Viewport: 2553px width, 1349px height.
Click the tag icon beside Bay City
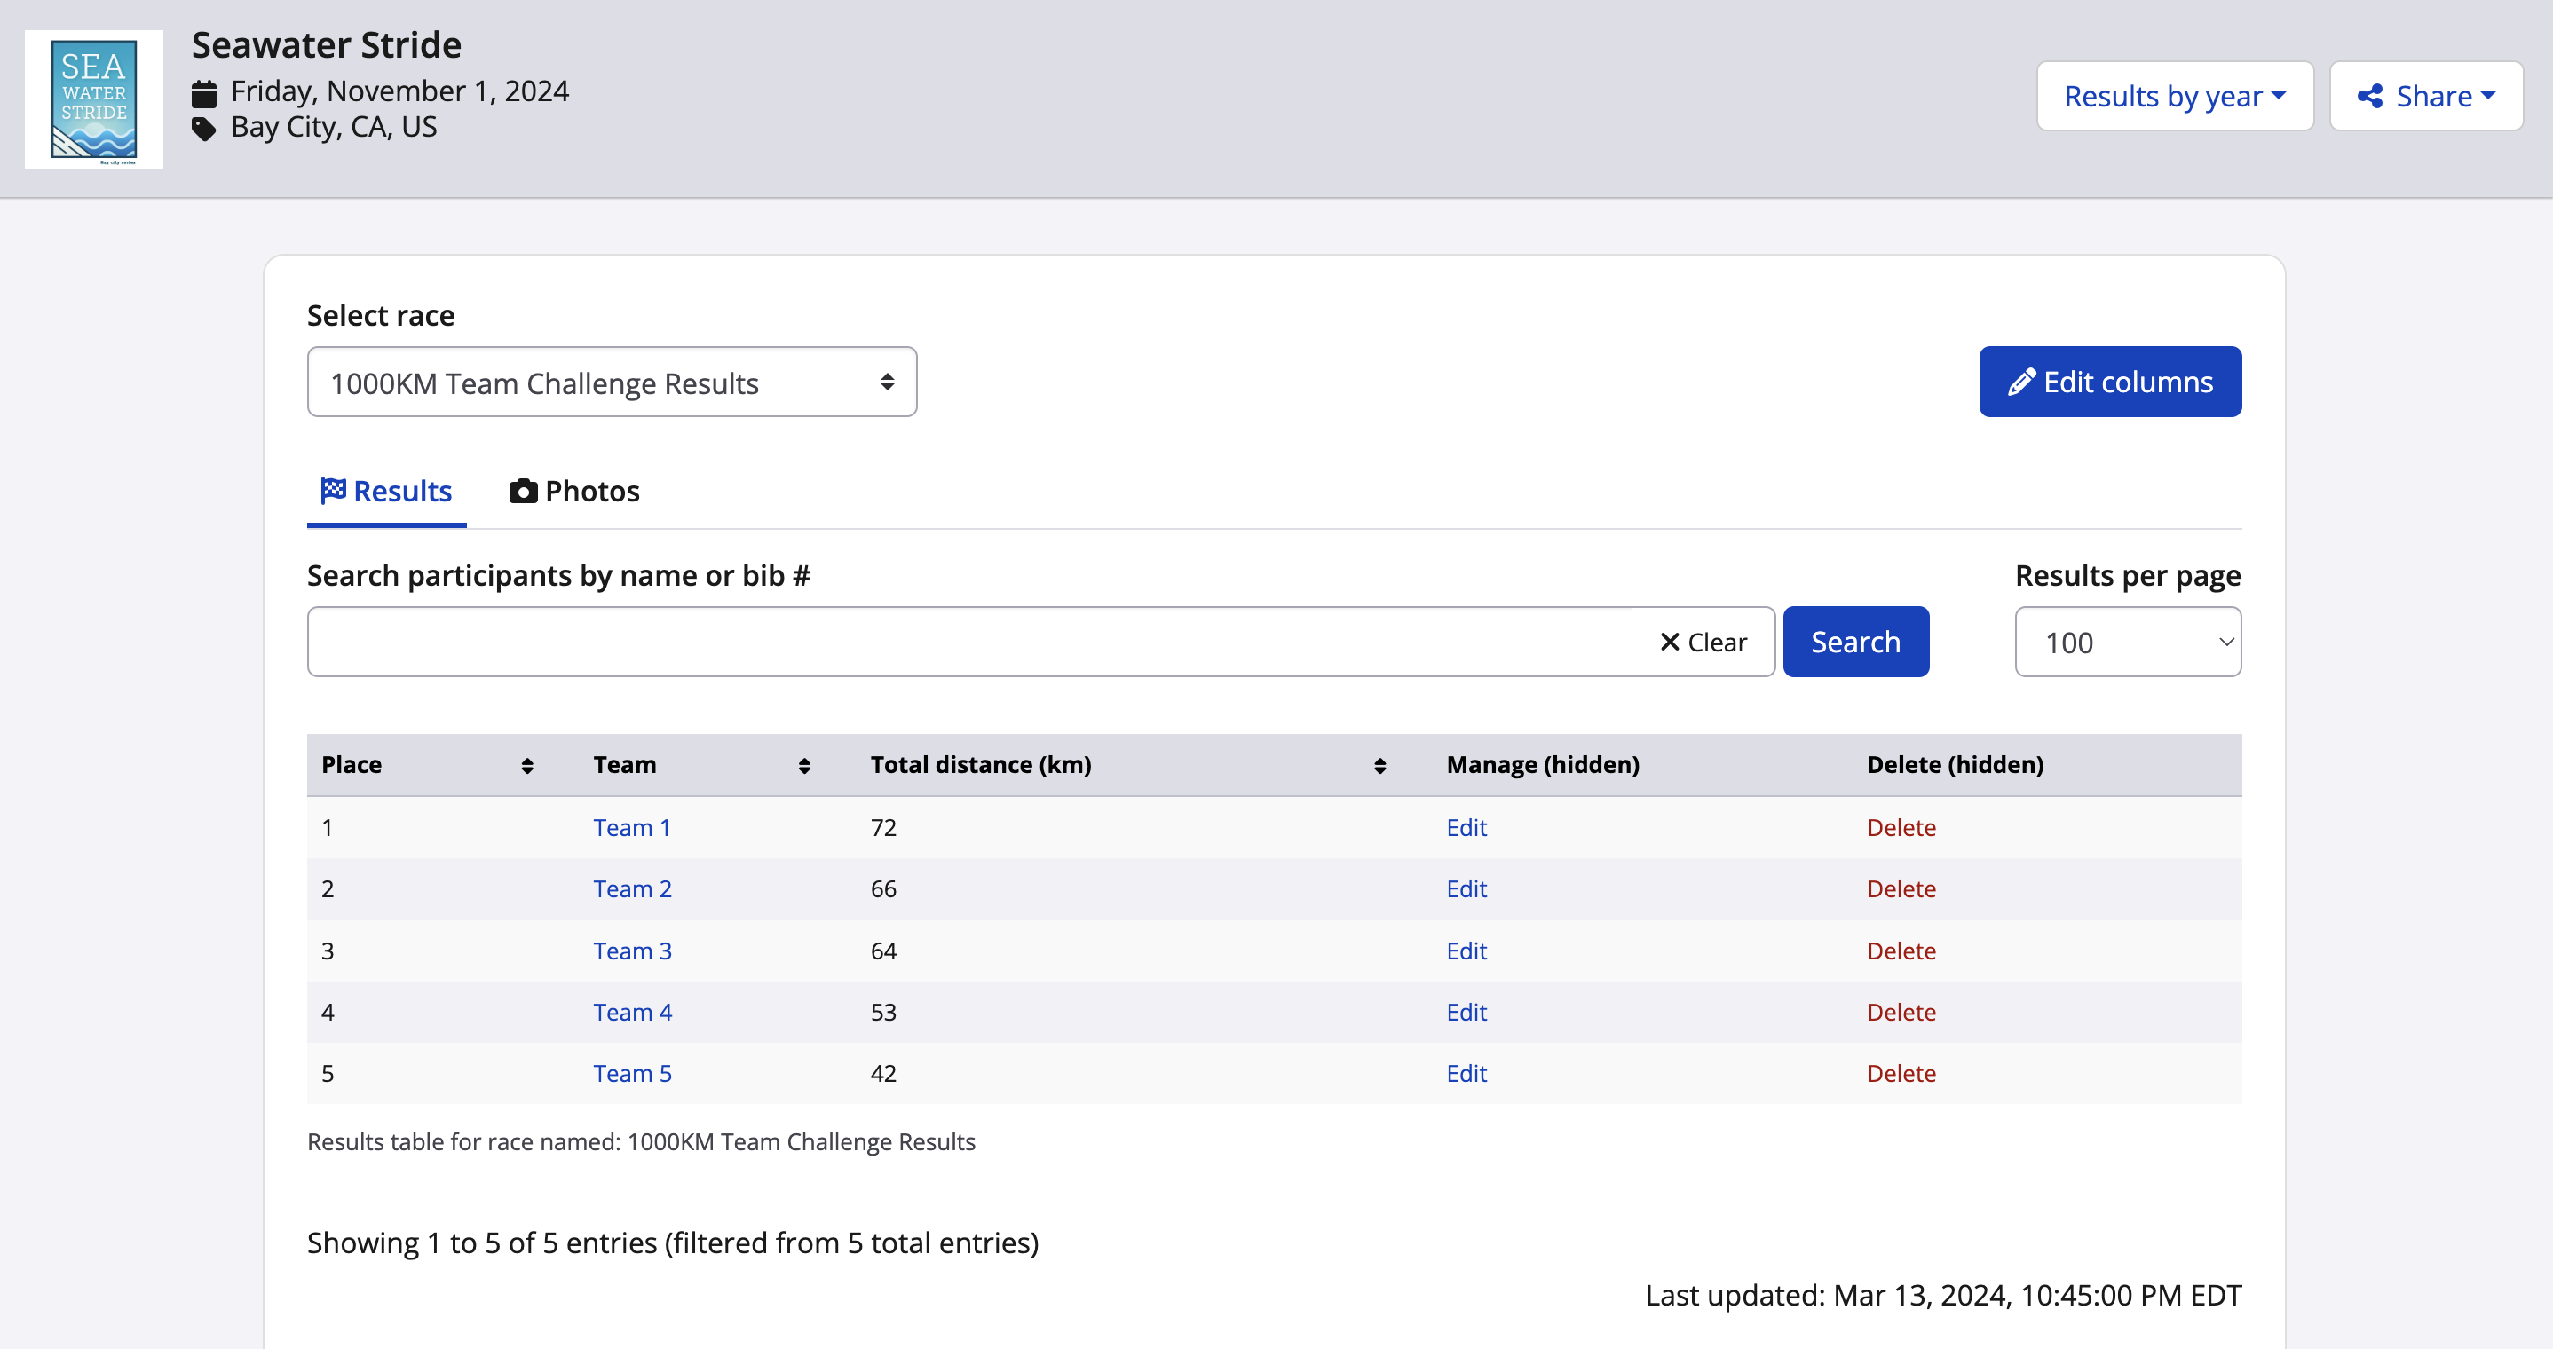[204, 129]
